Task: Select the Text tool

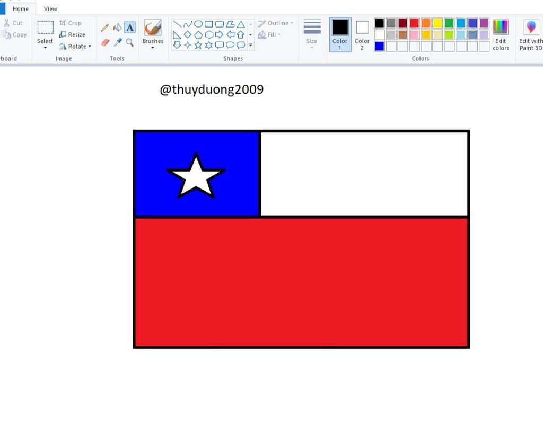Action: coord(130,28)
